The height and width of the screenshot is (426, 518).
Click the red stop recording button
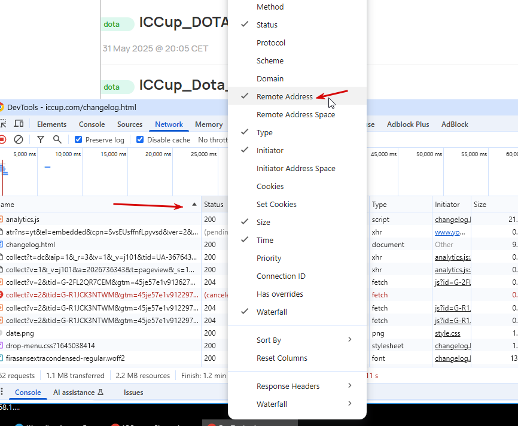(x=2, y=139)
